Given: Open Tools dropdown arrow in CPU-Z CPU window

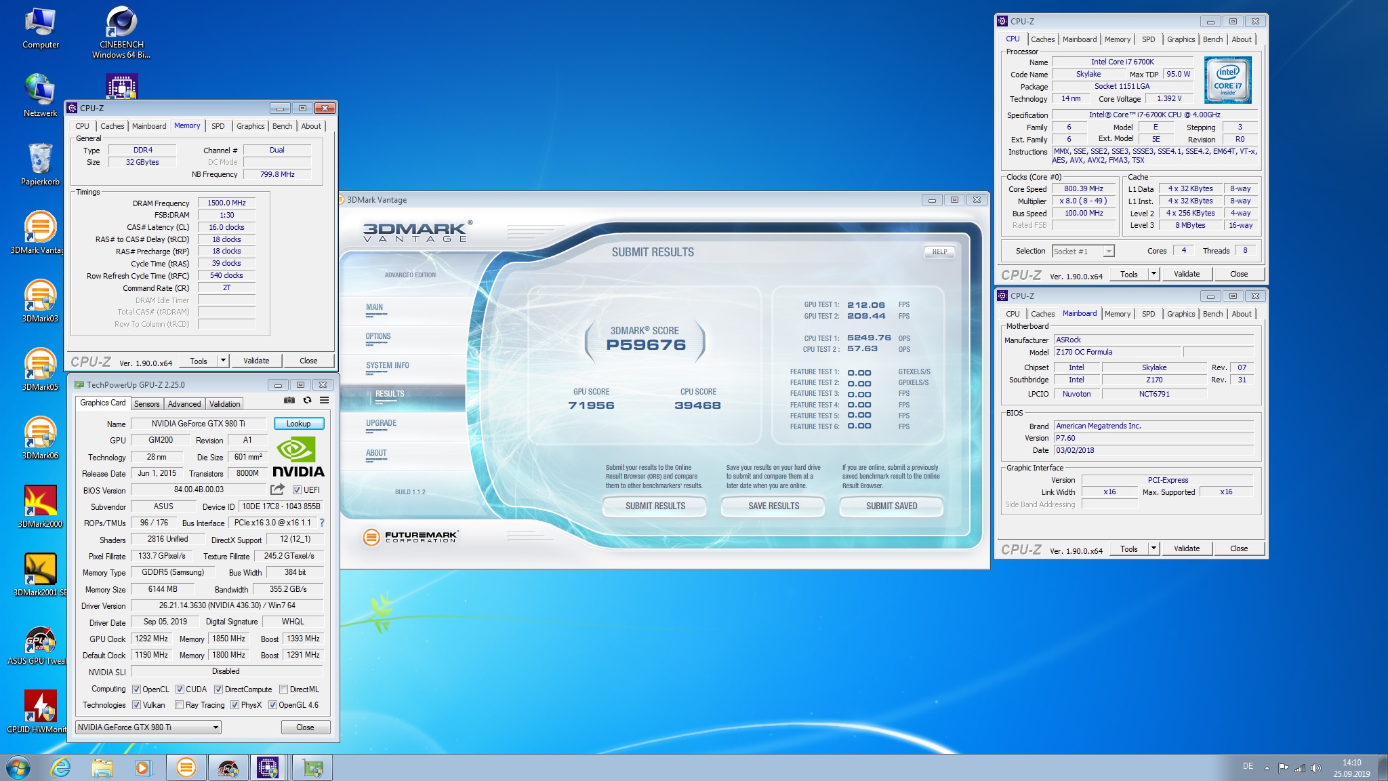Looking at the screenshot, I should point(1154,274).
